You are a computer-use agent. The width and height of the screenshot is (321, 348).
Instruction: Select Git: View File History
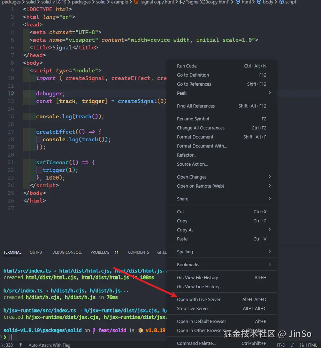[222, 277]
